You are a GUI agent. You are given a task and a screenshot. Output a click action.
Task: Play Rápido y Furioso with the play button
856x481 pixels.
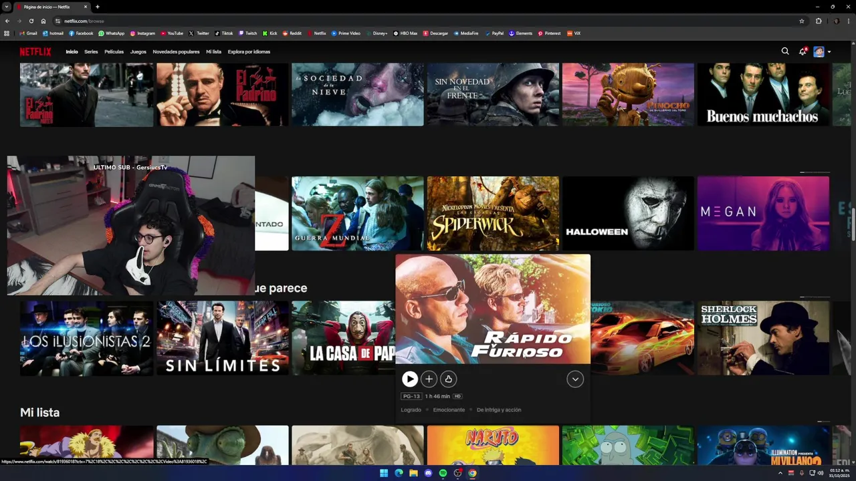pos(410,379)
